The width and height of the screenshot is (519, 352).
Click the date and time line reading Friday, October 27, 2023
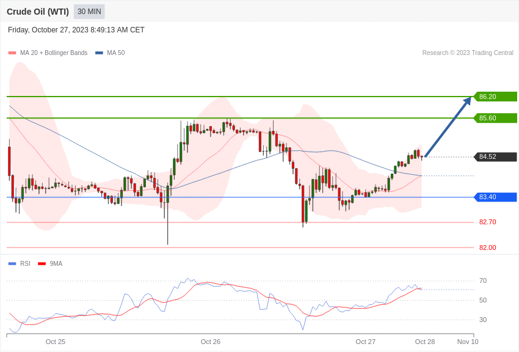tap(76, 30)
